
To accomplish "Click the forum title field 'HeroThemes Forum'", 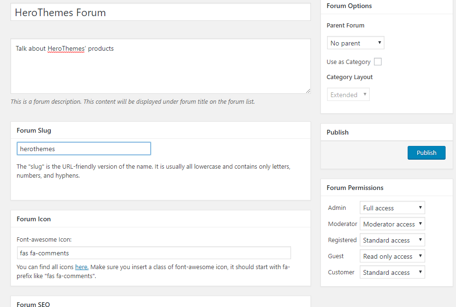I will (x=161, y=12).
